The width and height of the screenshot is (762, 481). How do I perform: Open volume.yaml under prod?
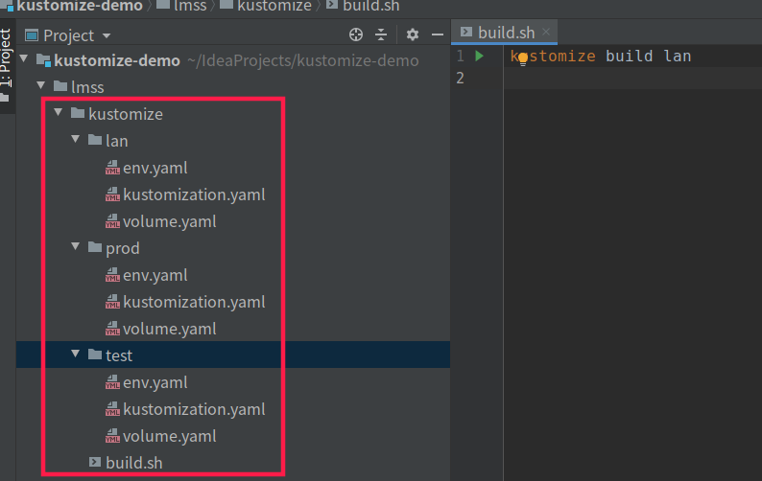pyautogui.click(x=169, y=329)
